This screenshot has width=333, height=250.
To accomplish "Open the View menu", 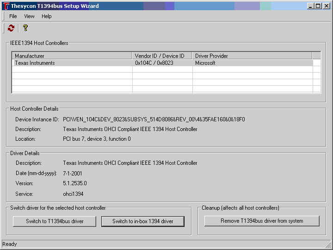I will (x=29, y=16).
